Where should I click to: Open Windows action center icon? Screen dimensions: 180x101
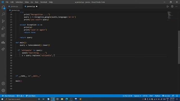click(177, 99)
